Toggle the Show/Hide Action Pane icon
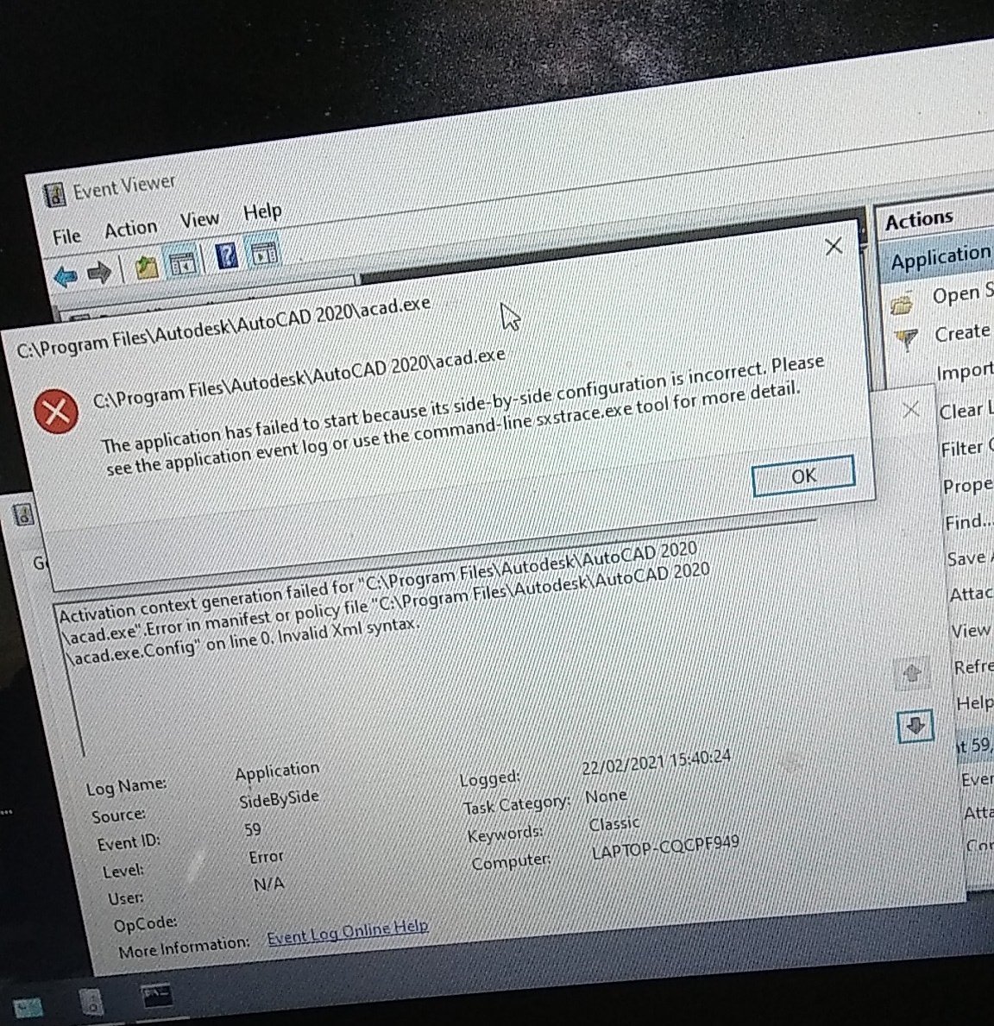The width and height of the screenshot is (994, 1026). click(263, 252)
